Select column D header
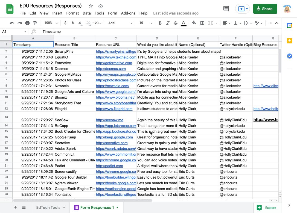Screen dimensions: 297x213 (x=157, y=39)
